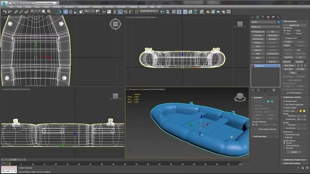
Task: Click the Repeat Last button
Action: tap(294, 25)
